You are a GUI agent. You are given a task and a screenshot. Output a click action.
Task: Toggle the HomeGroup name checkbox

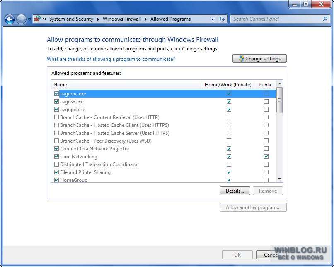56,180
